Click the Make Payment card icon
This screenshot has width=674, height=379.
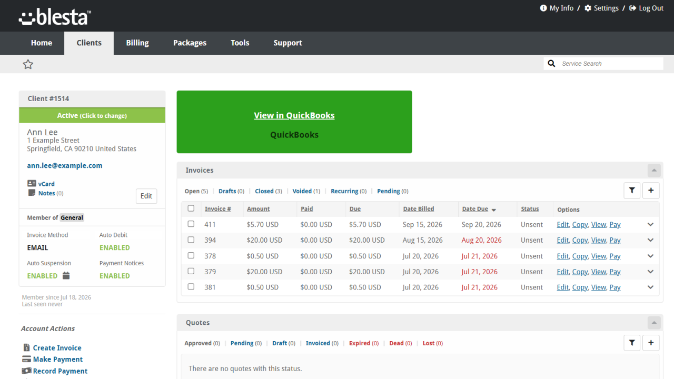[26, 359]
